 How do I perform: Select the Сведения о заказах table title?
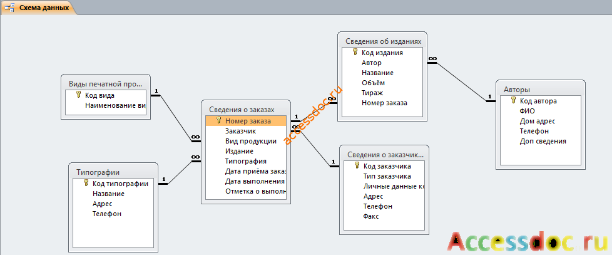point(242,110)
